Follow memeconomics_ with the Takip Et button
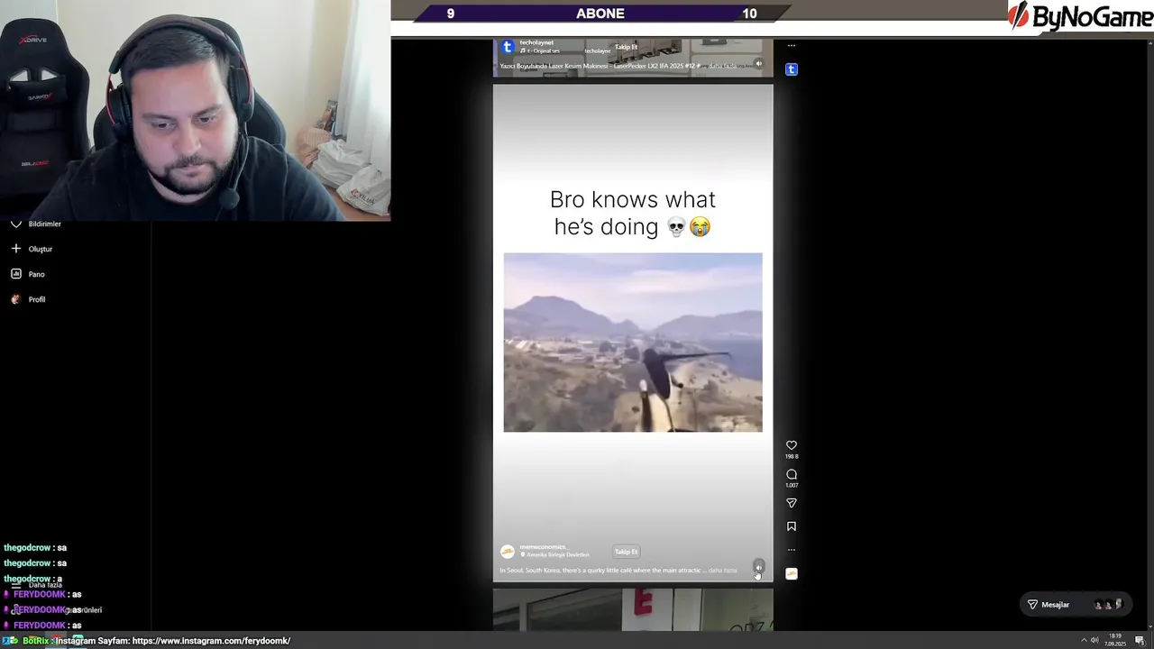The height and width of the screenshot is (649, 1154). [x=626, y=552]
